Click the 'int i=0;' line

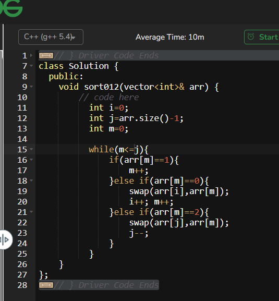click(108, 107)
